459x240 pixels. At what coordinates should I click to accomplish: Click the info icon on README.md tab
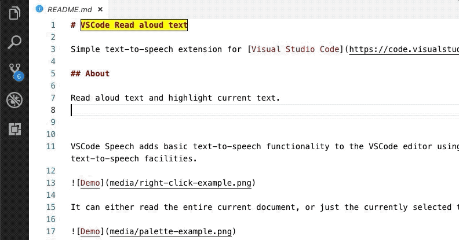coord(39,9)
